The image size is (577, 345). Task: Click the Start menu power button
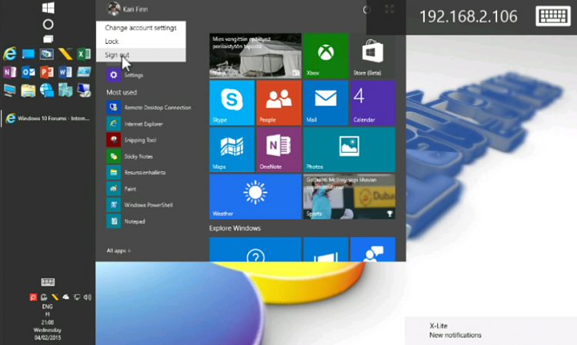click(367, 9)
